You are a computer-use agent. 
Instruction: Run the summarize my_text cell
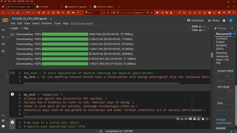tap(12, 94)
